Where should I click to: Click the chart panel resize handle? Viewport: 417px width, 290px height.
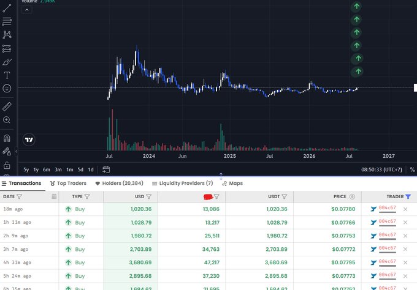coord(221,176)
